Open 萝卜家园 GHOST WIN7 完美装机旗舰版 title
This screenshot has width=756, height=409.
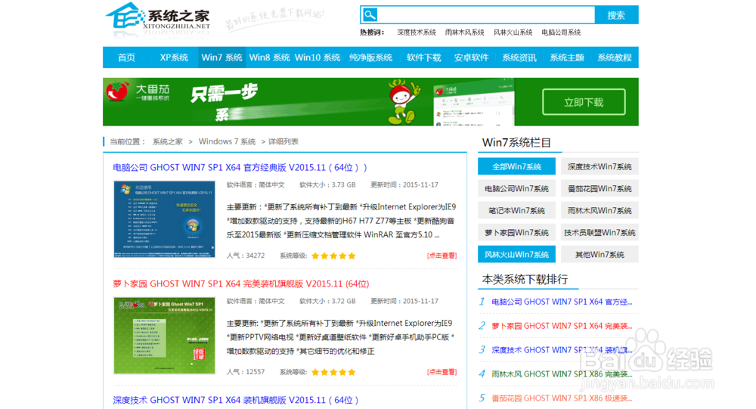tap(240, 284)
